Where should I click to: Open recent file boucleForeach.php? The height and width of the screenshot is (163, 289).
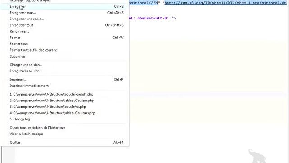65,94
